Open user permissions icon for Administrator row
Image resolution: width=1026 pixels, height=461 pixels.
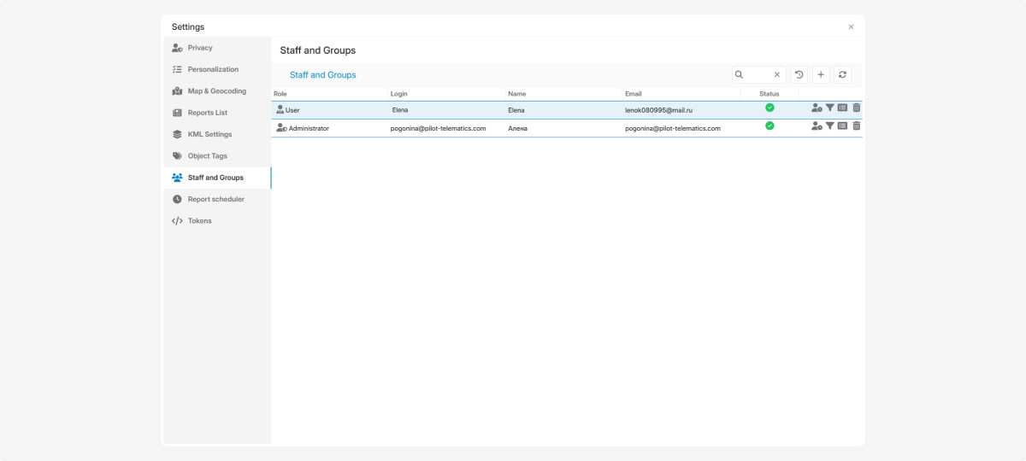(817, 126)
